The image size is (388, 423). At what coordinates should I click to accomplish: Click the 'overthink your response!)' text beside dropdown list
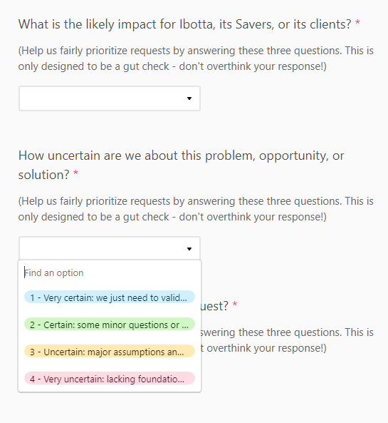click(263, 348)
